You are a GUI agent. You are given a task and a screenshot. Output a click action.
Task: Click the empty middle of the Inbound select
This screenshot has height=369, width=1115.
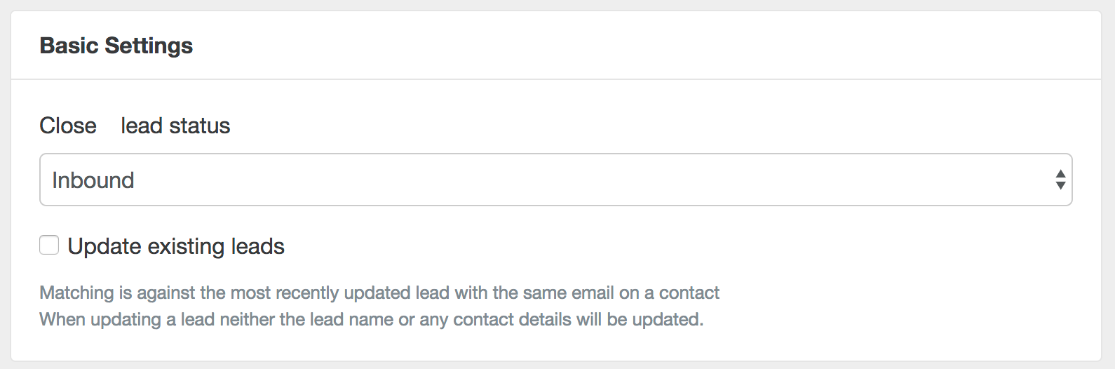561,180
